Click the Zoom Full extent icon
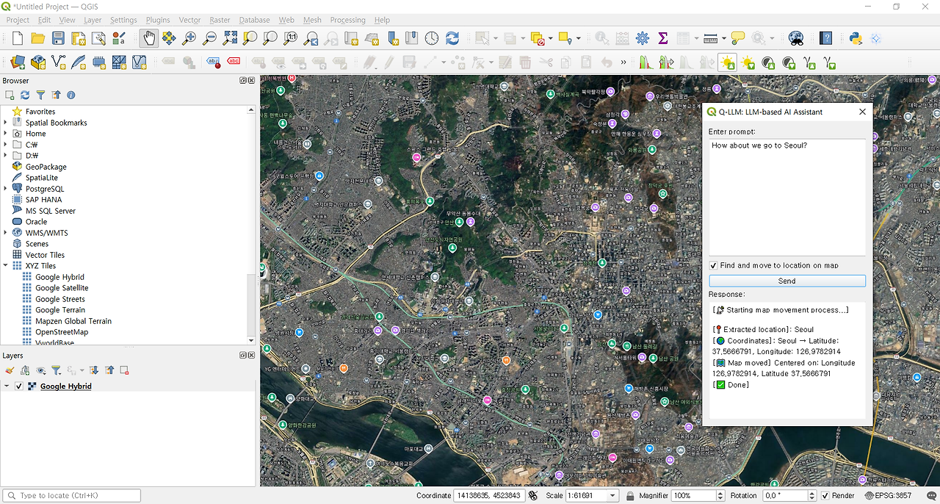The image size is (940, 504). tap(230, 38)
